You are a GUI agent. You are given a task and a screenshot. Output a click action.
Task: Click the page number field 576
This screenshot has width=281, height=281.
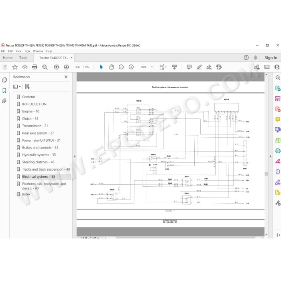[x=77, y=67]
